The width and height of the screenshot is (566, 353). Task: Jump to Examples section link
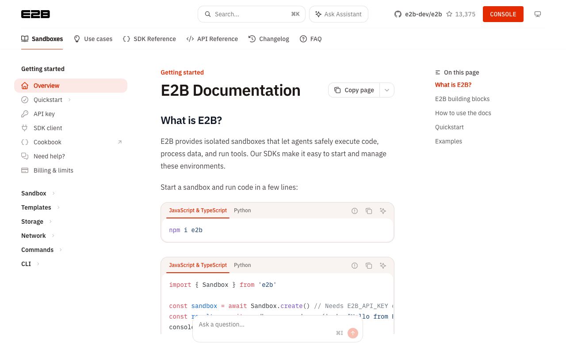coord(448,141)
